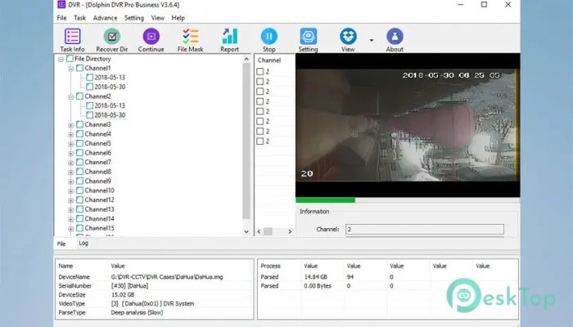This screenshot has width=573, height=327.
Task: Click the Continue toolbar icon
Action: tap(151, 40)
